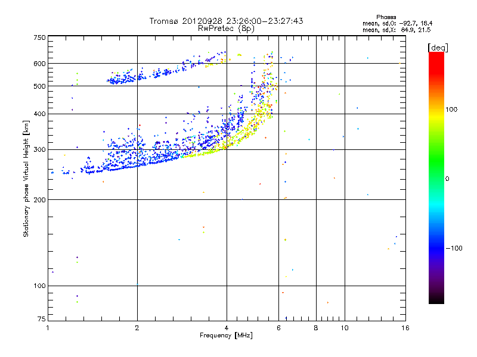Click the blue upper echo cluster near 500 km
The height and width of the screenshot is (357, 477).
(x=122, y=79)
